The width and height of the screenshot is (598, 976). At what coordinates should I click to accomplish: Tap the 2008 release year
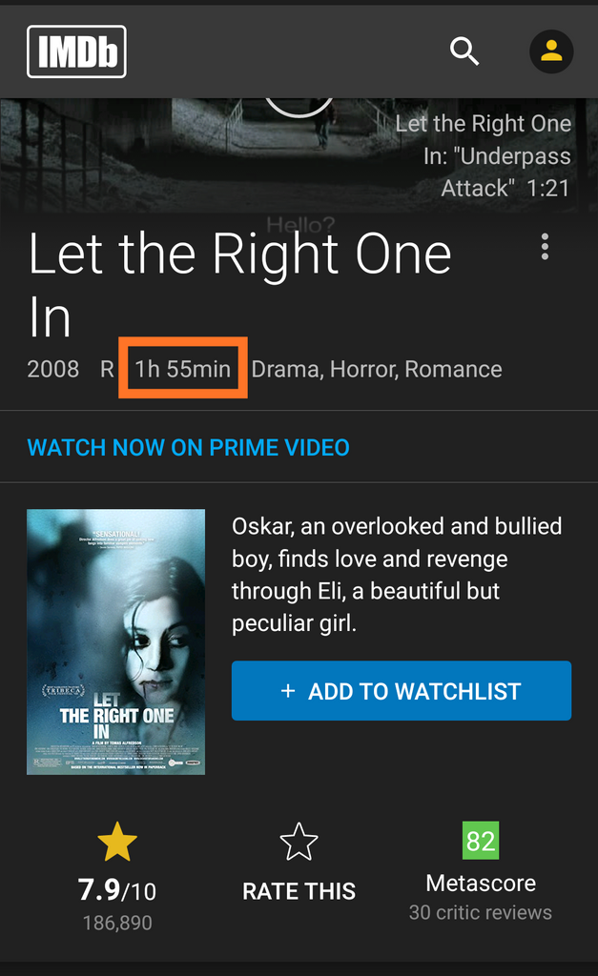click(53, 369)
